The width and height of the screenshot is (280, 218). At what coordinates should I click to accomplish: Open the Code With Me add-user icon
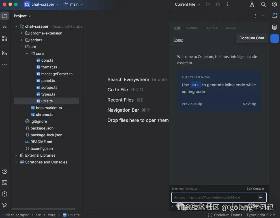point(252,4)
